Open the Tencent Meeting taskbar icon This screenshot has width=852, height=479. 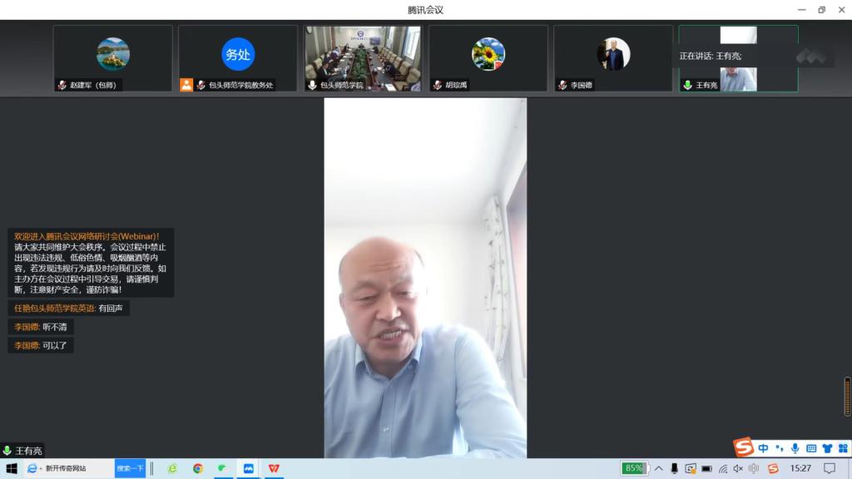[248, 468]
